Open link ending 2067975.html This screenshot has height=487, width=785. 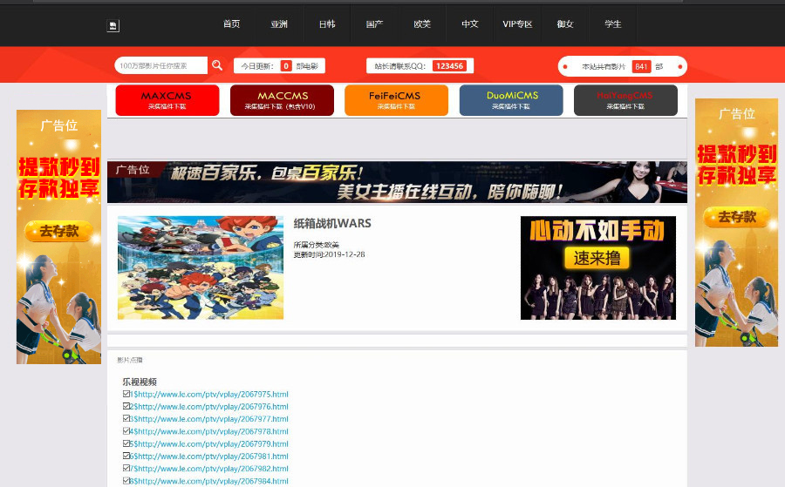pos(209,395)
